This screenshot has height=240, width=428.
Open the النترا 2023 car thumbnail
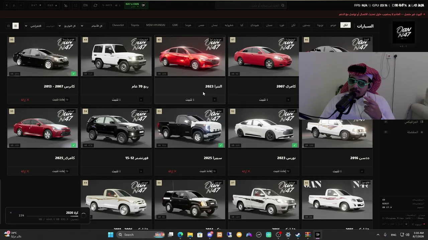tap(190, 57)
